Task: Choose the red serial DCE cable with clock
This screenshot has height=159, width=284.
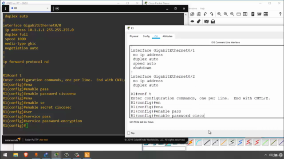Action: click(248, 142)
